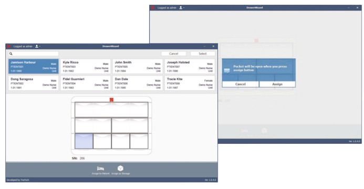This screenshot has height=189, width=364.
Task: Click the SN: 206 serial number text
Action: (78, 159)
